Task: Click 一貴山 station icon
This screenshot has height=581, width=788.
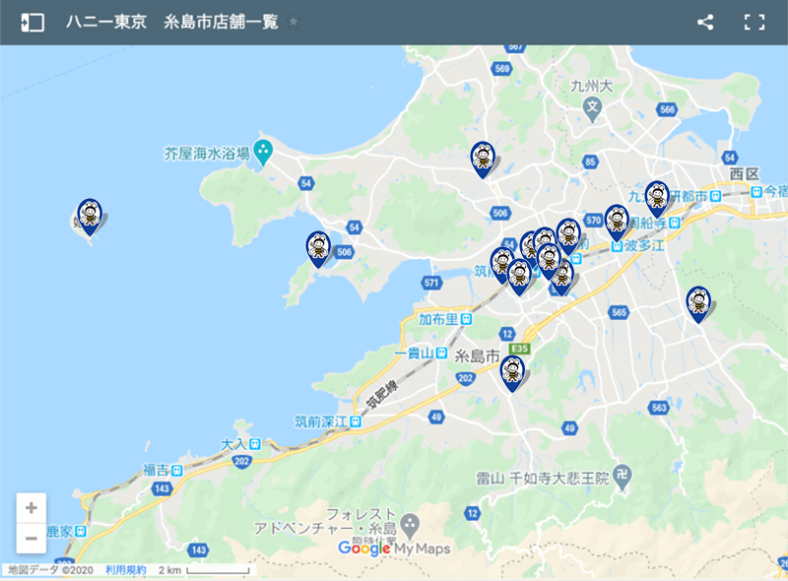Action: point(441,353)
